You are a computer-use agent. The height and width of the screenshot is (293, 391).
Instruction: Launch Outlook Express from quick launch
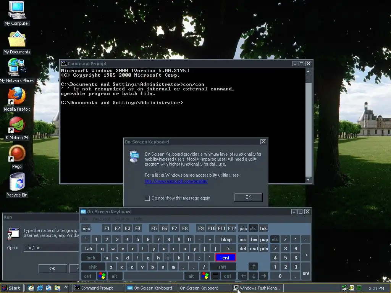tap(48, 288)
